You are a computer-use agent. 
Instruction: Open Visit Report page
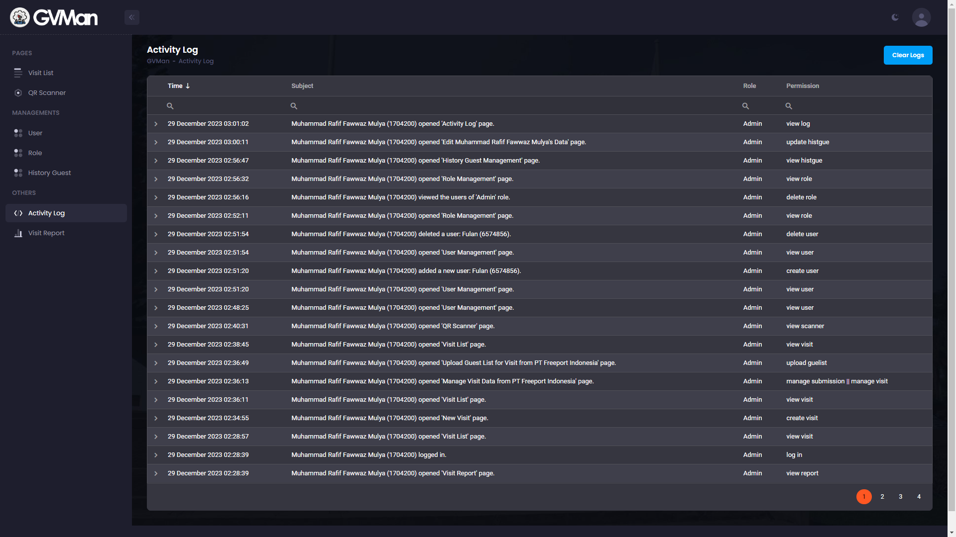tap(66, 233)
